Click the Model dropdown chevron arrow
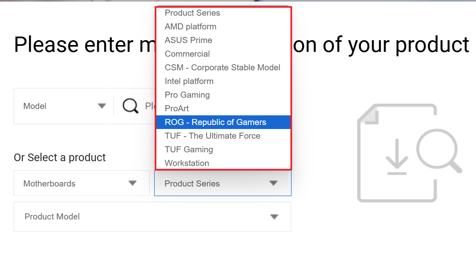 tap(101, 106)
